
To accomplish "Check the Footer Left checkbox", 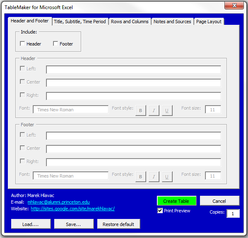I will point(22,135).
